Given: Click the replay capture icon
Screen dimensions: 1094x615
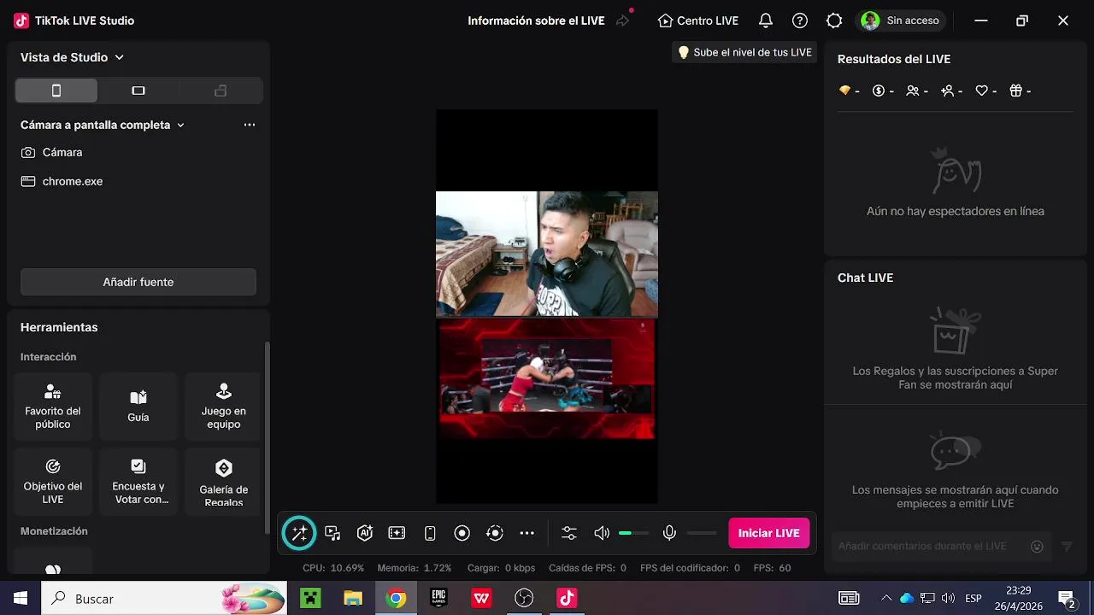Looking at the screenshot, I should click(x=495, y=533).
